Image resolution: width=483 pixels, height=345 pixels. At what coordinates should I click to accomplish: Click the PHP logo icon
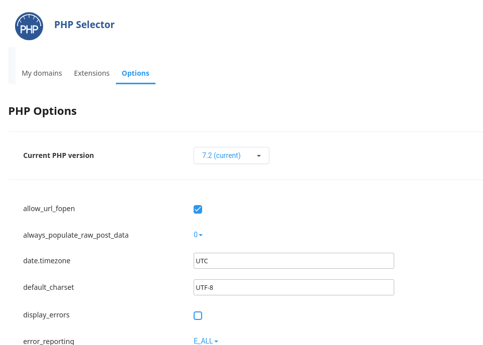pos(29,26)
